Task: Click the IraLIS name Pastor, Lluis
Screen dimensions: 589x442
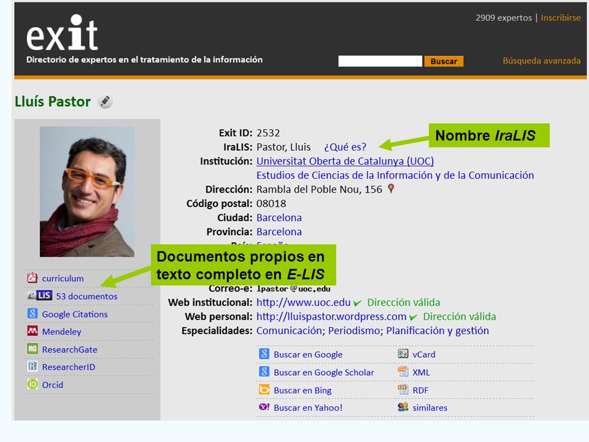Action: pyautogui.click(x=283, y=147)
